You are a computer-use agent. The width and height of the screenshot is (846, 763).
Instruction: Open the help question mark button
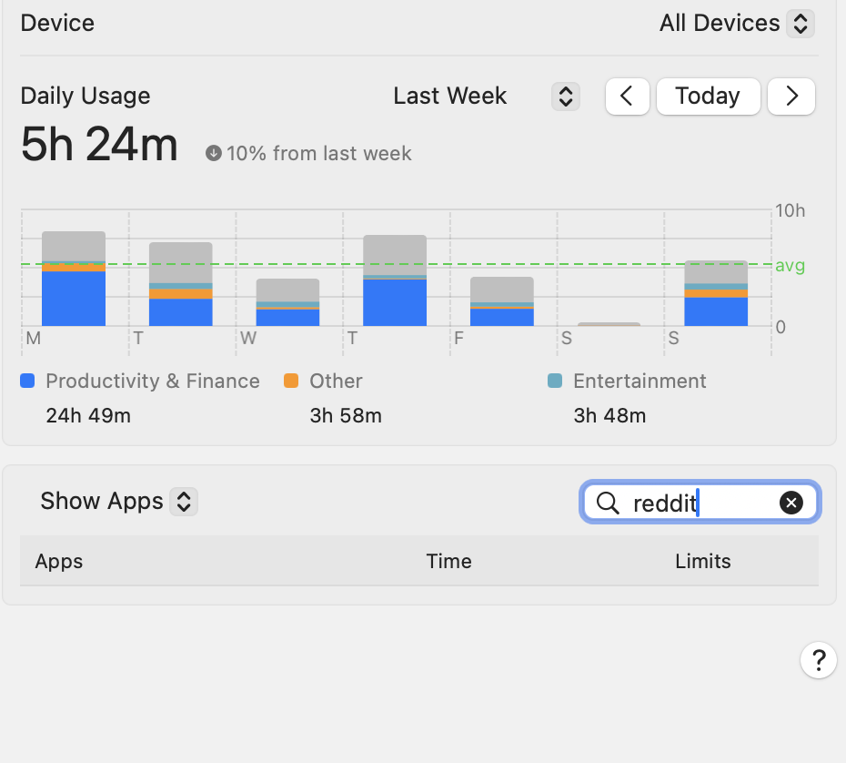pyautogui.click(x=818, y=659)
